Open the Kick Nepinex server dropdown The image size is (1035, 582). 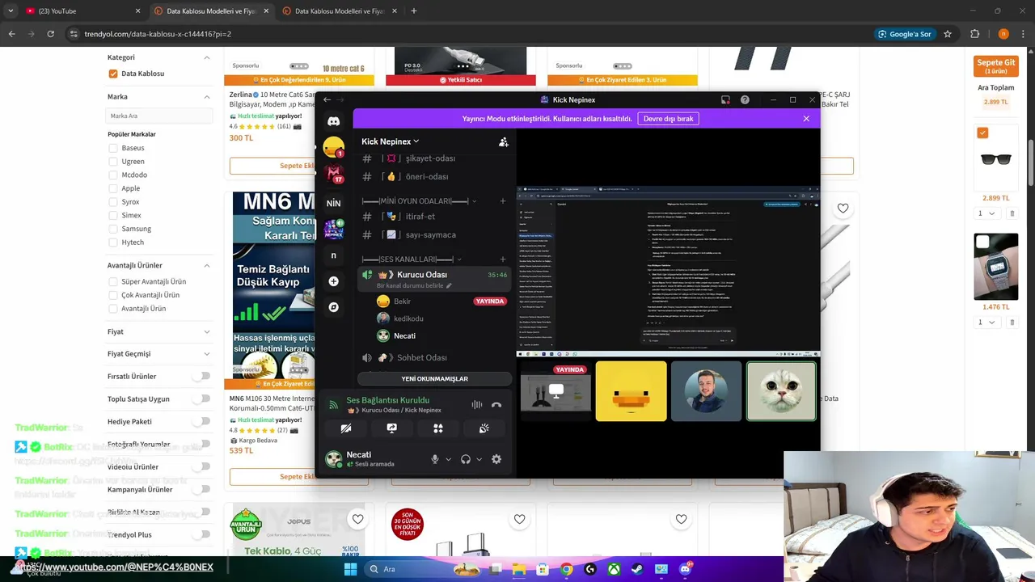(390, 141)
